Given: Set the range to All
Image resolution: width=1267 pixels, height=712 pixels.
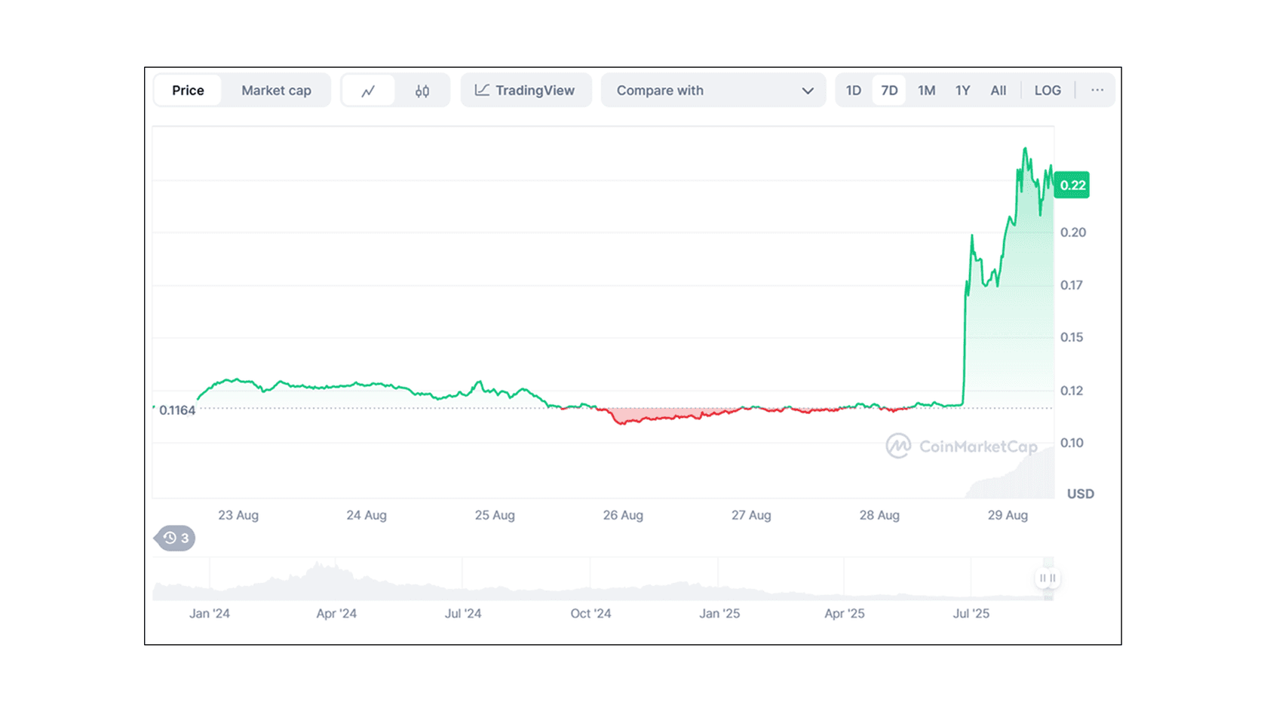Looking at the screenshot, I should 998,91.
